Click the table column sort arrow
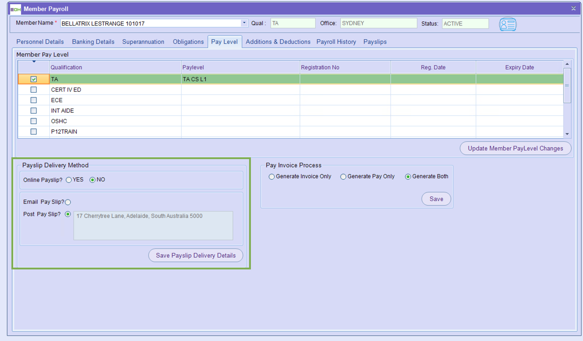The height and width of the screenshot is (341, 583). (34, 62)
